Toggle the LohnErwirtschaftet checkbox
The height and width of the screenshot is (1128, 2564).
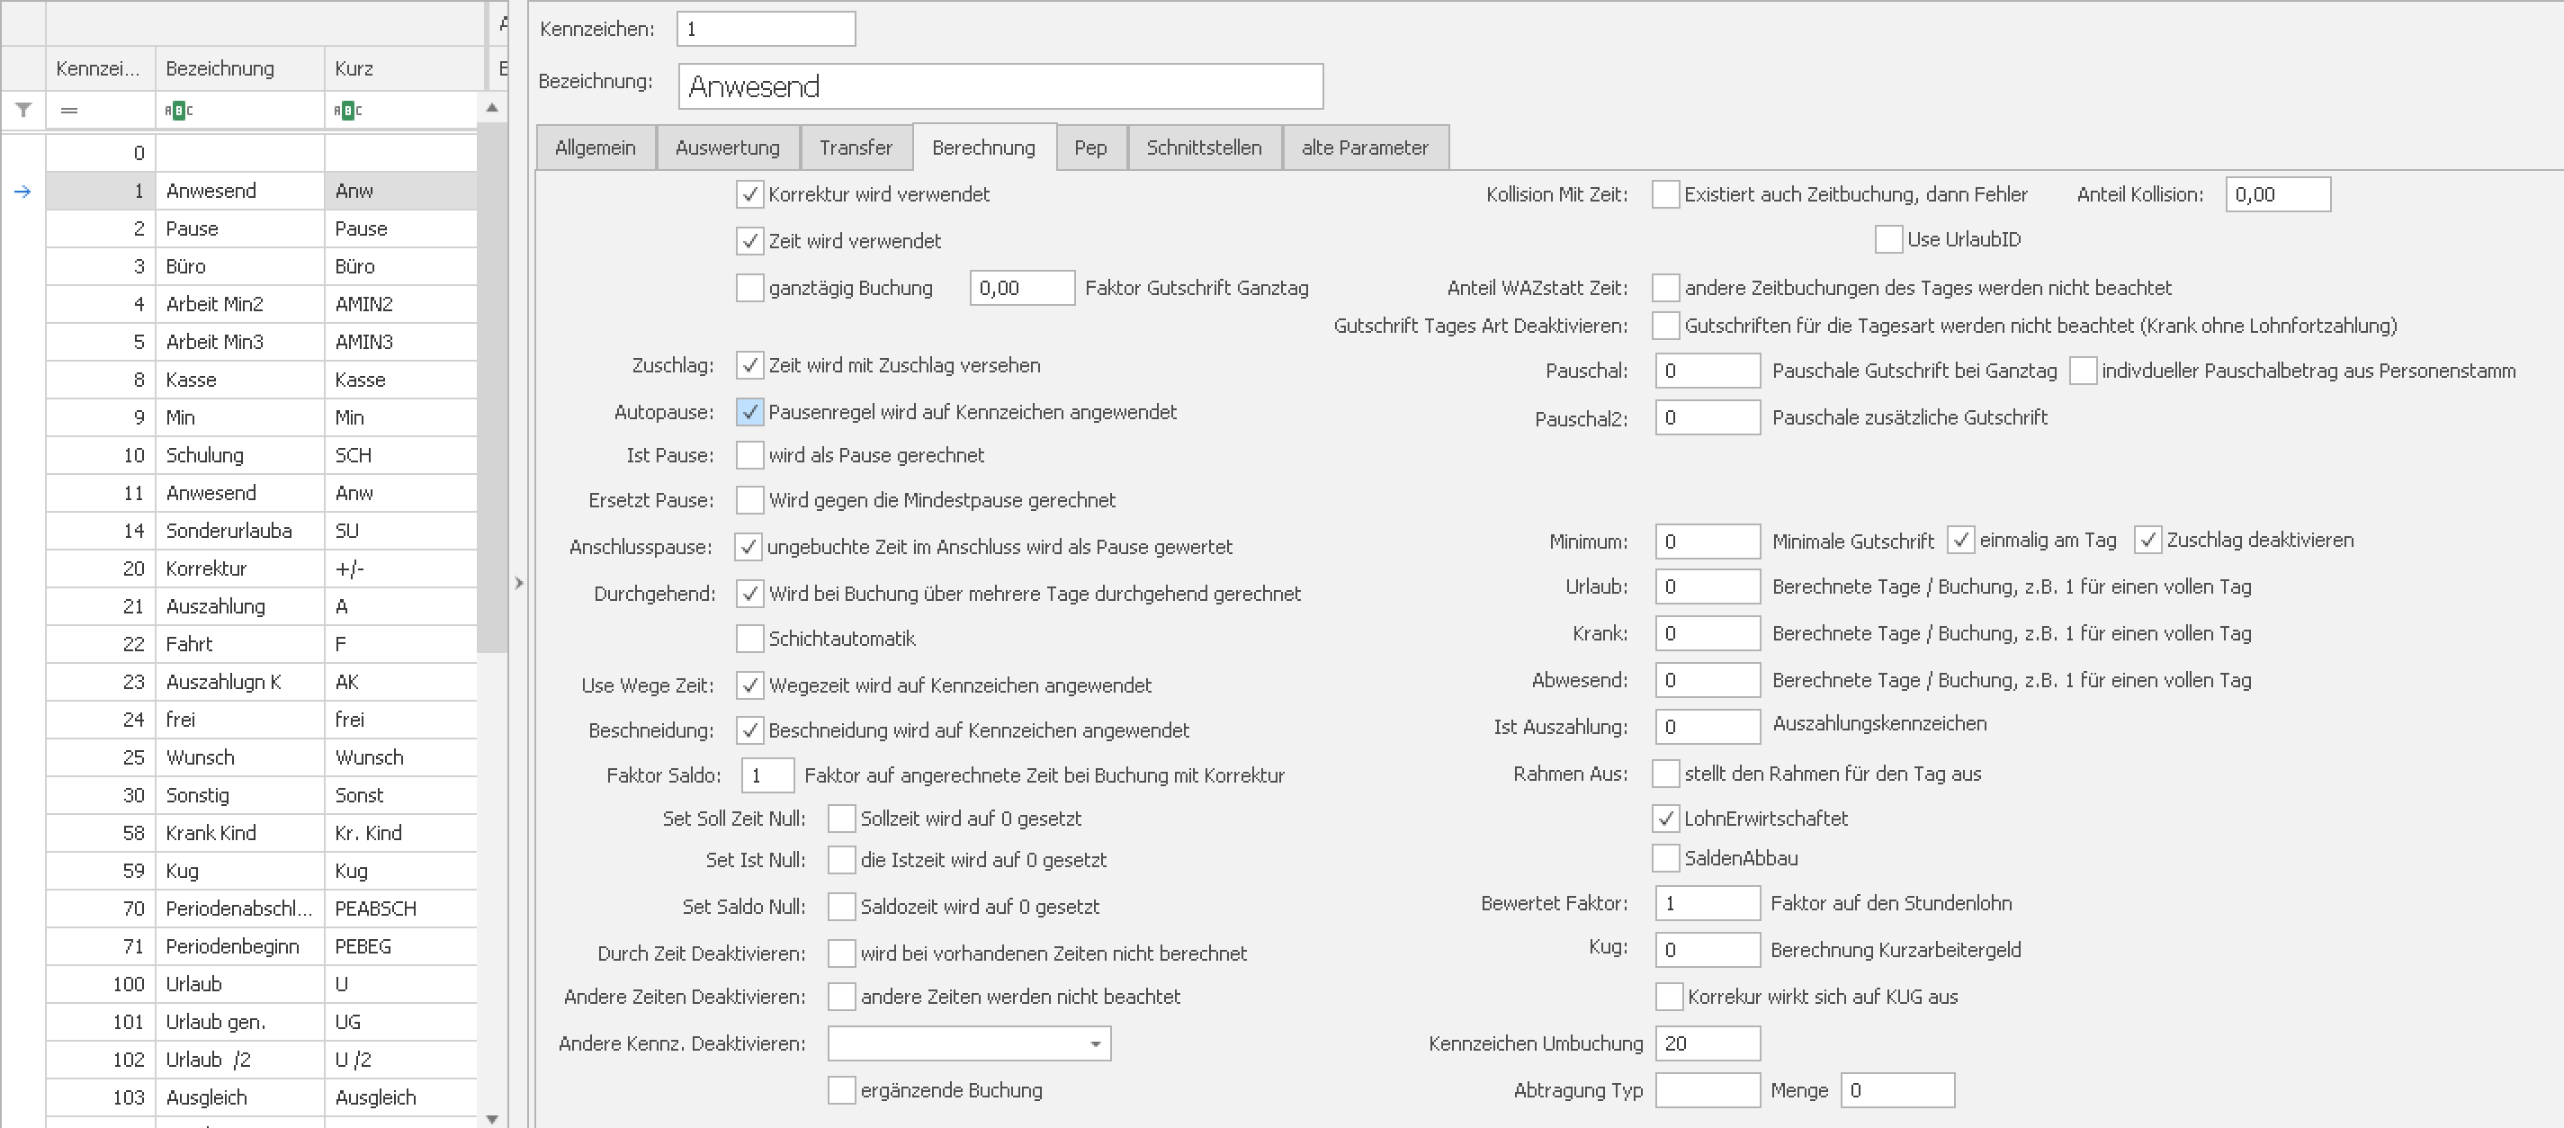tap(1665, 819)
